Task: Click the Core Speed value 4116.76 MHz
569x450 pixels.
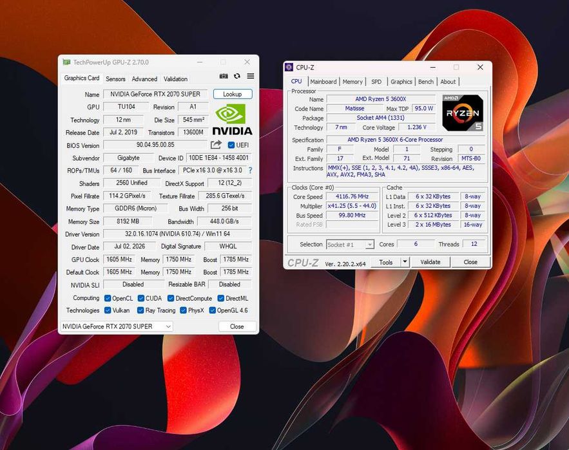Action: 352,196
